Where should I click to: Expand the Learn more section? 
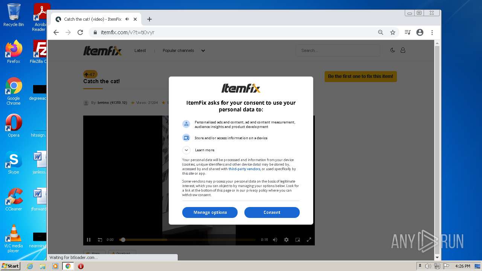(x=186, y=150)
